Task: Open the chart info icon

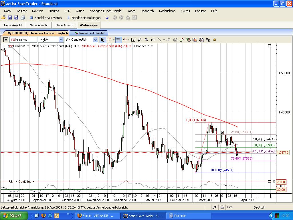Action: point(133,40)
